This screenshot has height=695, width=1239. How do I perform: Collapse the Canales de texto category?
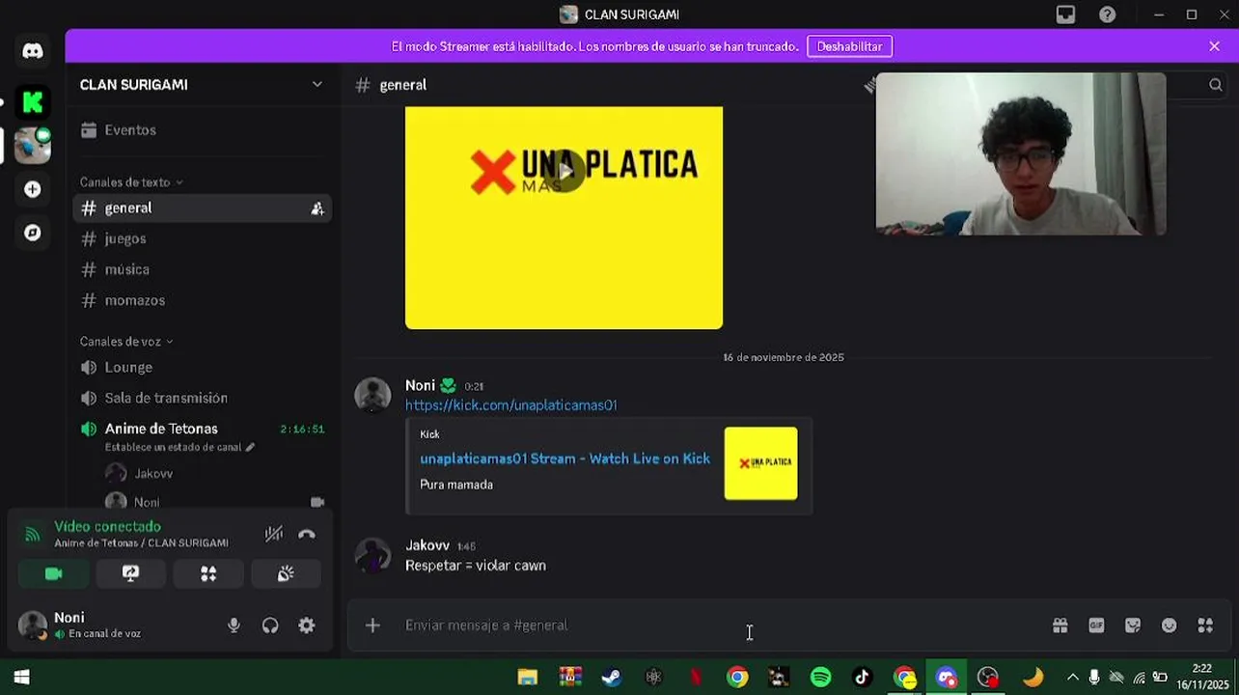tap(131, 182)
